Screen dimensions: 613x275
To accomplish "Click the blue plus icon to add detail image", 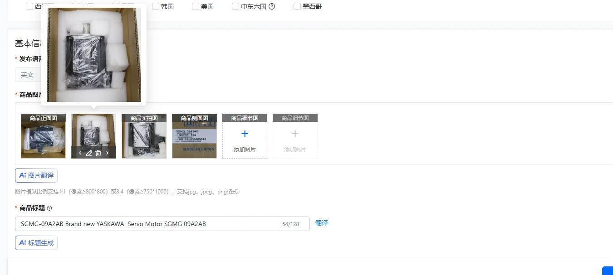I will pyautogui.click(x=245, y=134).
